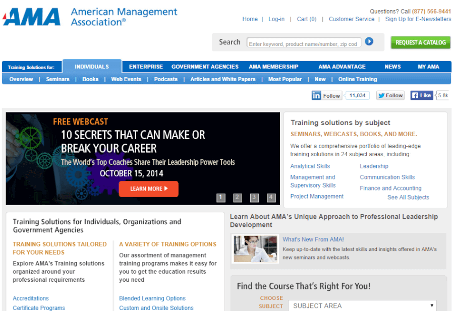Open GOVERNMENT AGENCIES tab
The image size is (454, 311).
pyautogui.click(x=205, y=67)
